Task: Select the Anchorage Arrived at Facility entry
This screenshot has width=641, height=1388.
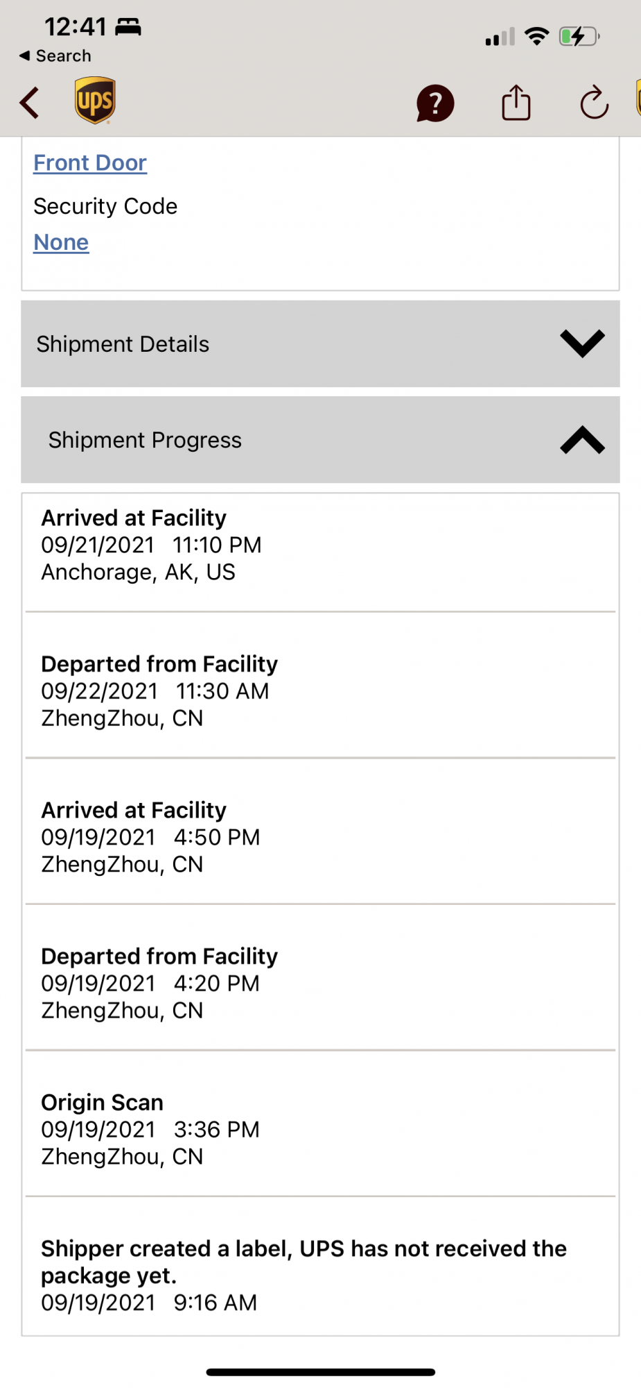Action: point(320,545)
